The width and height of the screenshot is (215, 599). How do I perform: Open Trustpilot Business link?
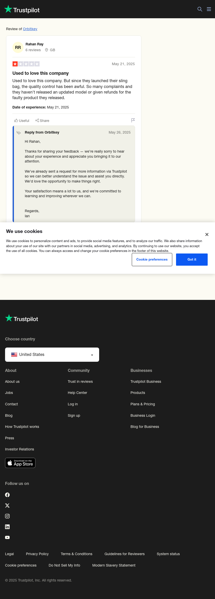[146, 382]
